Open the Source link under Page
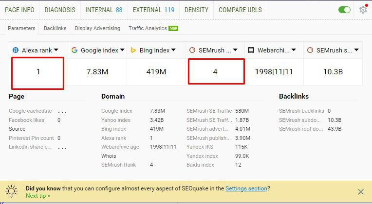Image resolution: width=372 pixels, height=204 pixels. tap(17, 129)
